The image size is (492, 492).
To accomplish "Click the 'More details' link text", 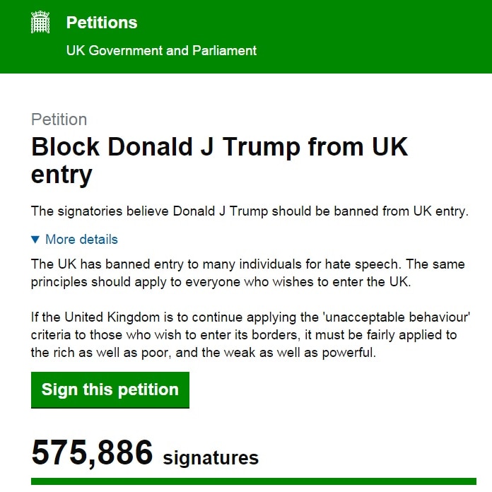I will click(x=81, y=240).
